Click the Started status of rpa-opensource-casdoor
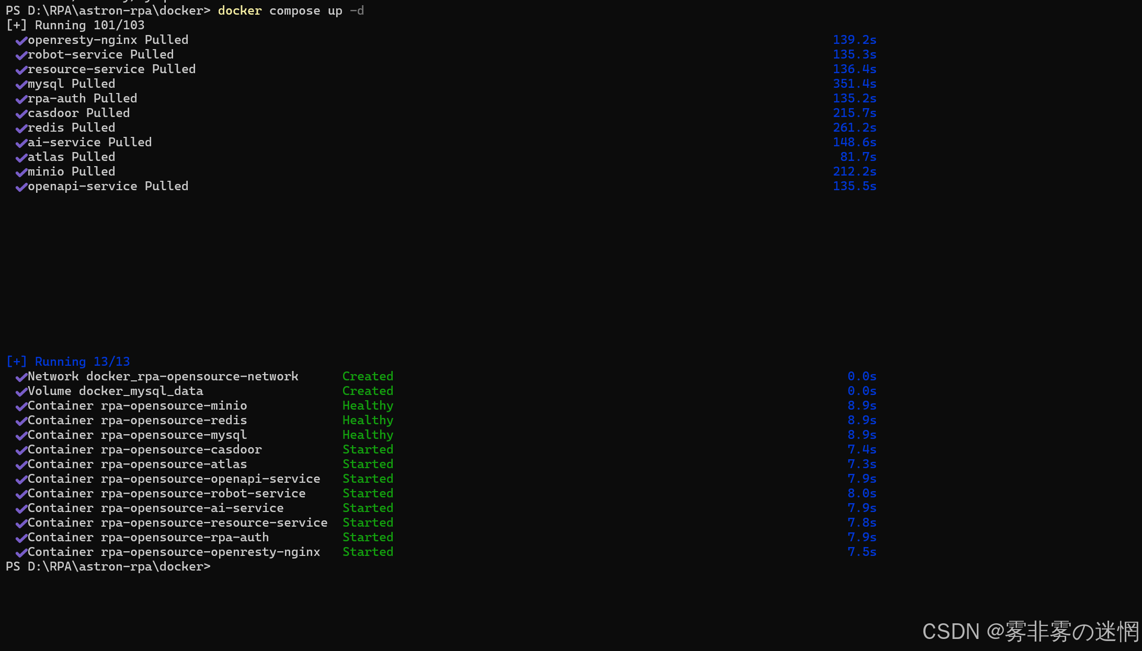The width and height of the screenshot is (1142, 651). coord(368,450)
